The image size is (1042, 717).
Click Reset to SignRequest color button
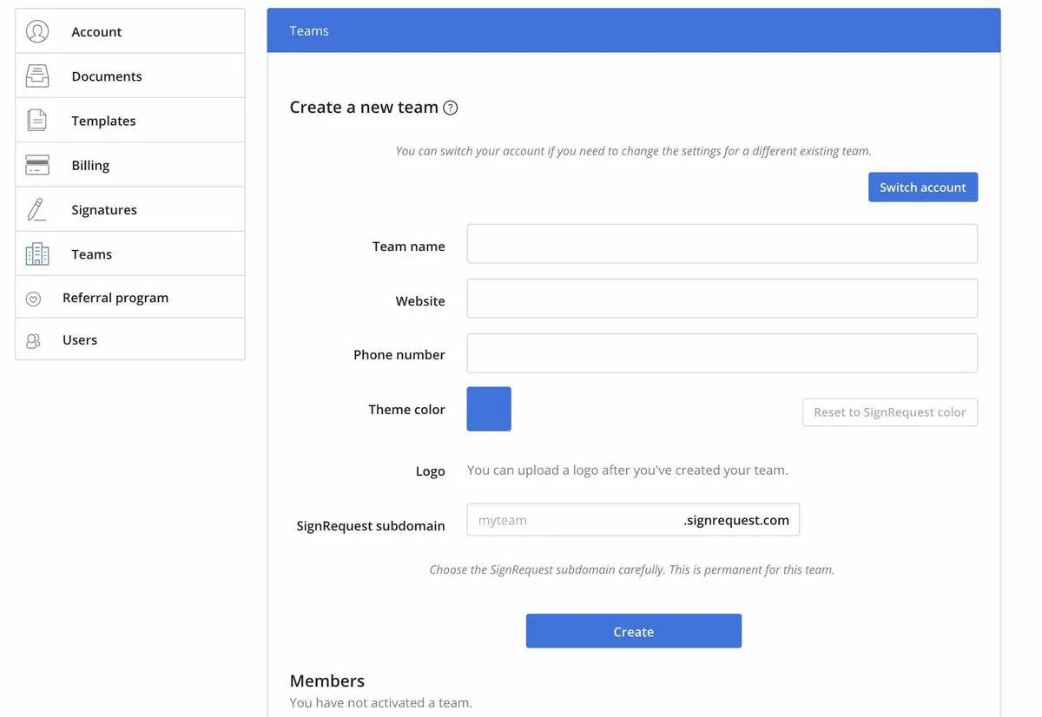pyautogui.click(x=889, y=412)
